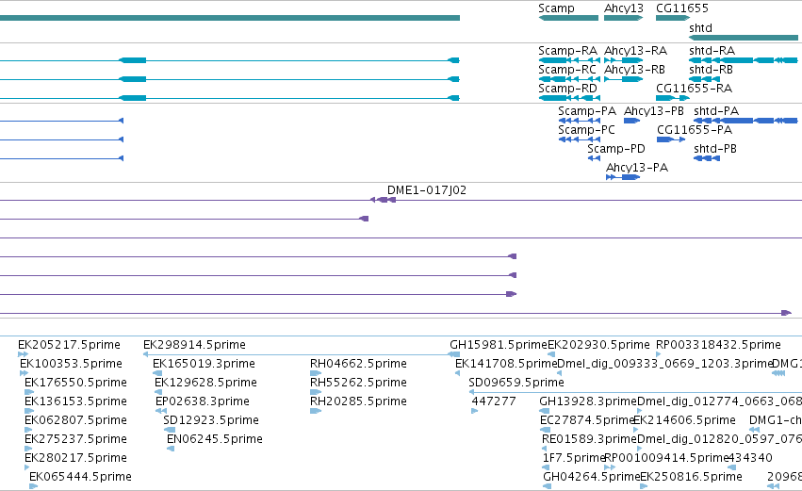
Task: Select the RP003318432.5prime EST label
Action: point(719,345)
